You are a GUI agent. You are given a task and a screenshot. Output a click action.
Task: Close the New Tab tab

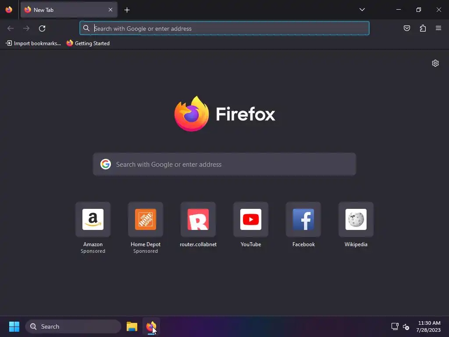110,10
